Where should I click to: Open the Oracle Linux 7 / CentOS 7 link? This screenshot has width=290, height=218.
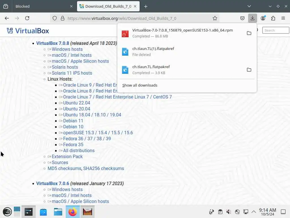117,97
